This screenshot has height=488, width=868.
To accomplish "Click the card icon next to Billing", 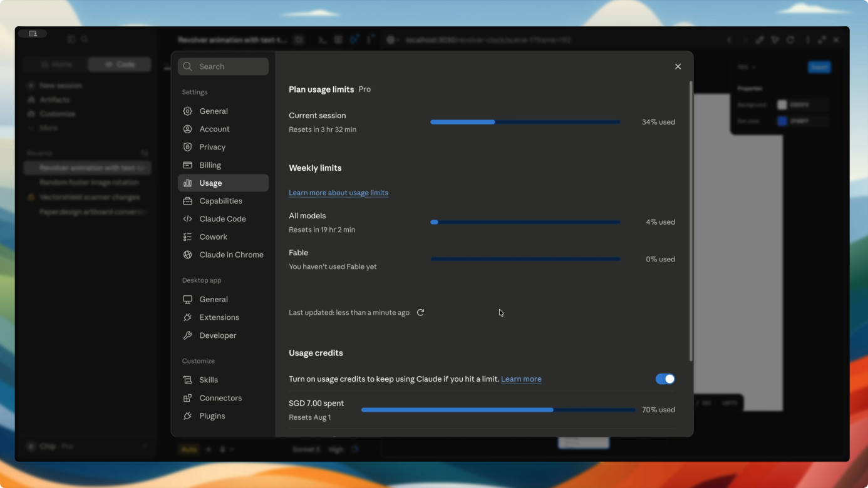I will coord(187,165).
